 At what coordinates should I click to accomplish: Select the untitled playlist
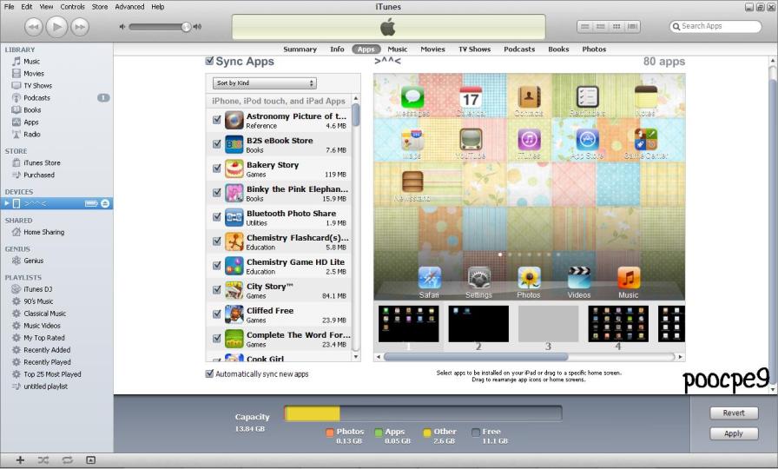click(x=45, y=386)
